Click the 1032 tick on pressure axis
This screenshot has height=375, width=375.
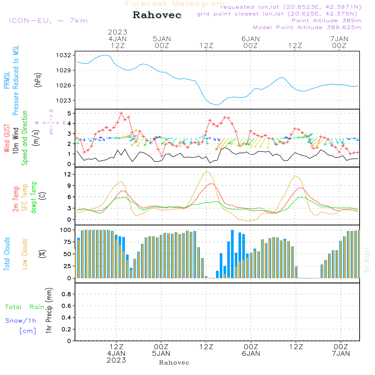coord(64,55)
